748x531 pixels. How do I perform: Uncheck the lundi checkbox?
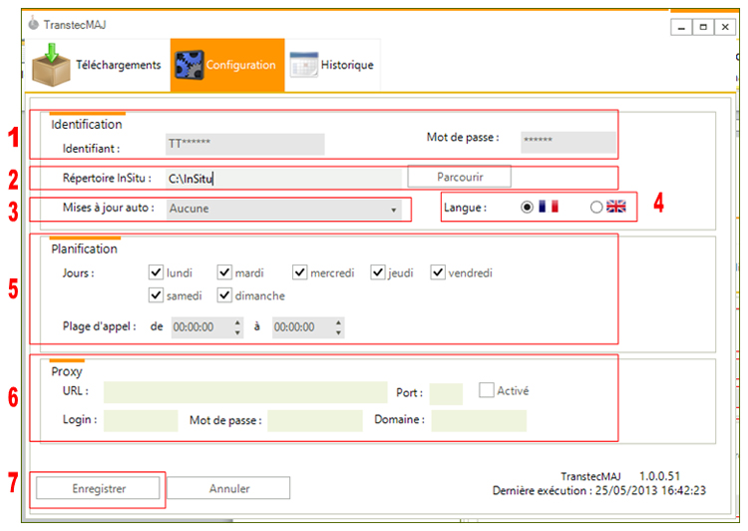point(156,272)
